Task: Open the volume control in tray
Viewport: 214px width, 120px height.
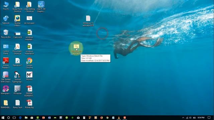Action: point(191,118)
